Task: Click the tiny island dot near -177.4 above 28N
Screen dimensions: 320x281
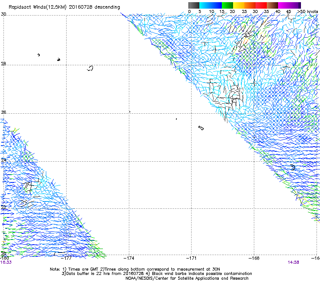Action: coord(58,60)
